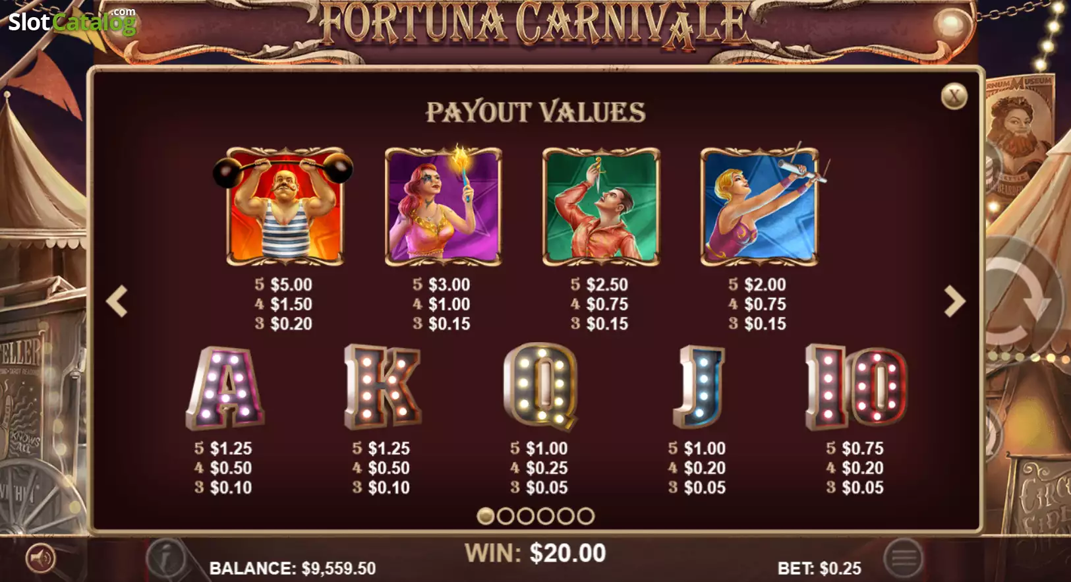Click the strongman symbol tile
The width and height of the screenshot is (1071, 582).
[285, 206]
